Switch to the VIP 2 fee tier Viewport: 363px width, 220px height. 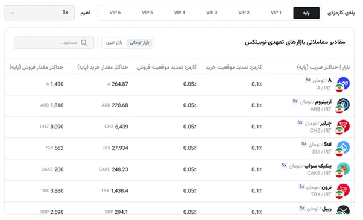[244, 13]
